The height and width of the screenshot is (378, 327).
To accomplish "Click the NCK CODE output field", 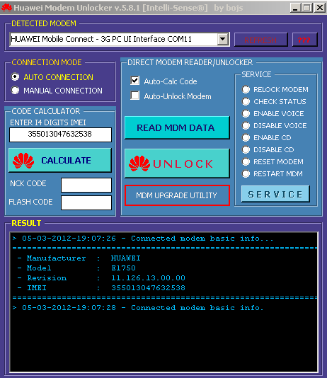I will 86,185.
